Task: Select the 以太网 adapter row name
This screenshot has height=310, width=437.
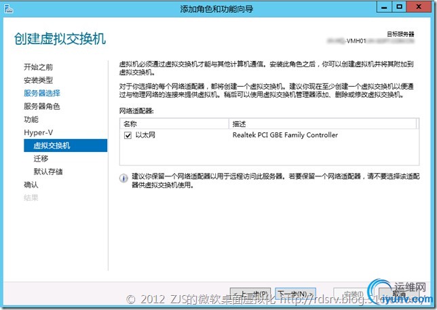Action: 145,135
